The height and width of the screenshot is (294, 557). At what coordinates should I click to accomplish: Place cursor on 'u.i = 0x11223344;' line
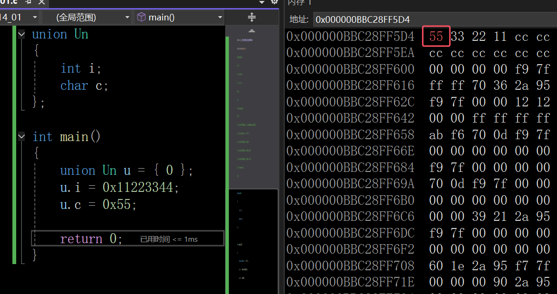(119, 187)
